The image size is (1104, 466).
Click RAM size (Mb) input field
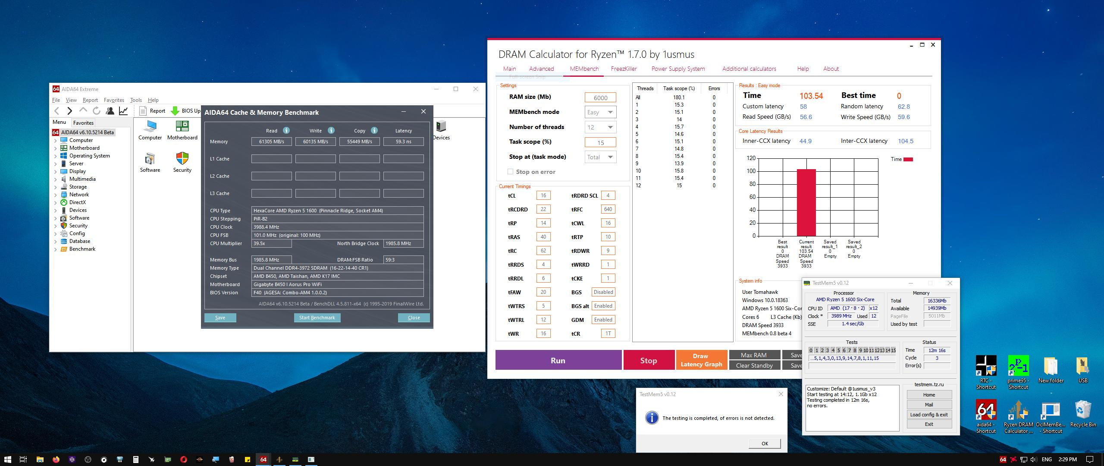click(x=600, y=98)
